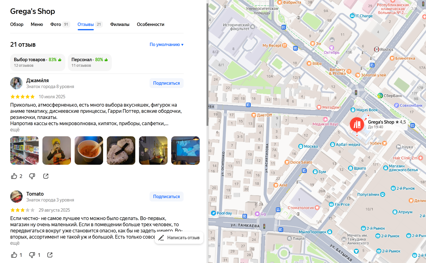Select the Rostics restaurant map marker
Screen dimensions: 426x263
pos(376,49)
